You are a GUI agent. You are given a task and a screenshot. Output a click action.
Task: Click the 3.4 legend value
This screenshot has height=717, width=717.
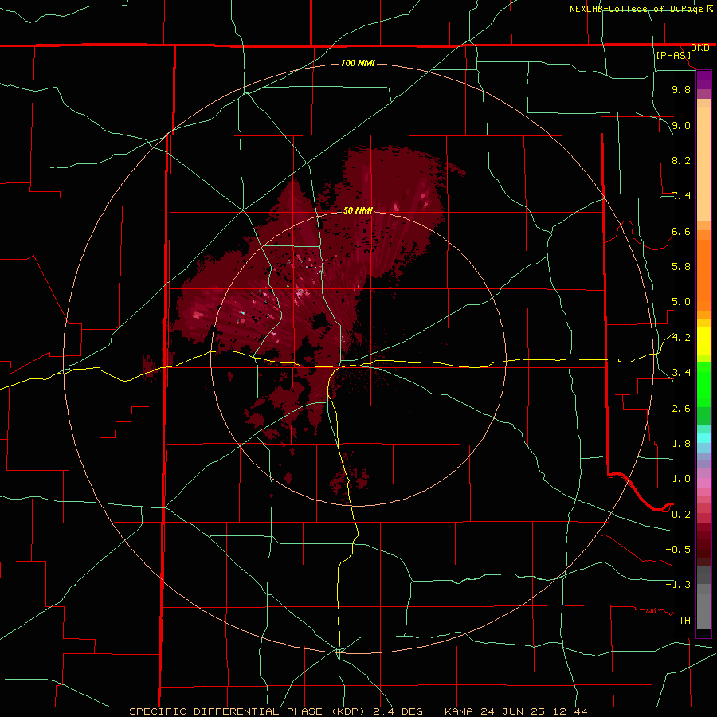tap(681, 373)
